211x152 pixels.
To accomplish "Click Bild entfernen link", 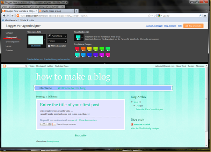I will point(36,46).
